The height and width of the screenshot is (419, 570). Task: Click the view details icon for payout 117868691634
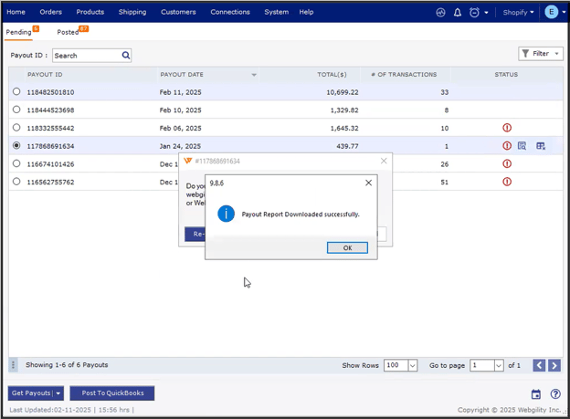click(522, 146)
